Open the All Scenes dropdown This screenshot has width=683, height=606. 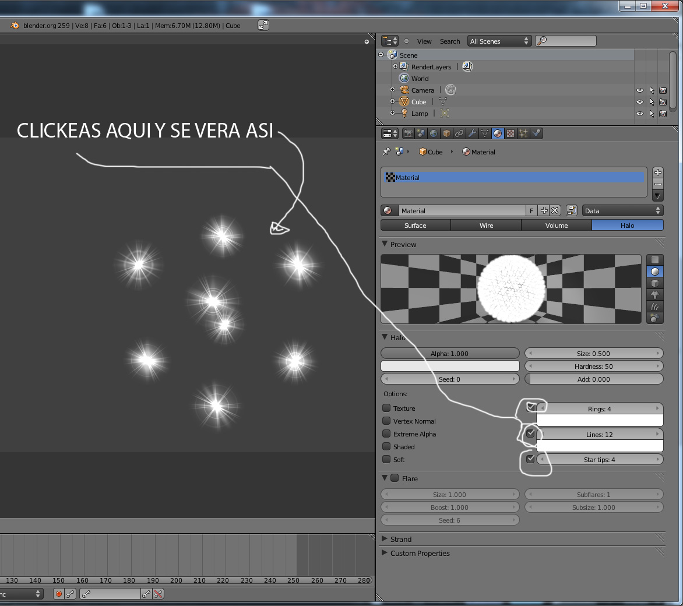[499, 41]
